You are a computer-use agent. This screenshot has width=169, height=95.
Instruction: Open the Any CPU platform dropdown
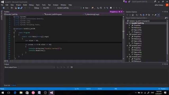click(x=49, y=8)
